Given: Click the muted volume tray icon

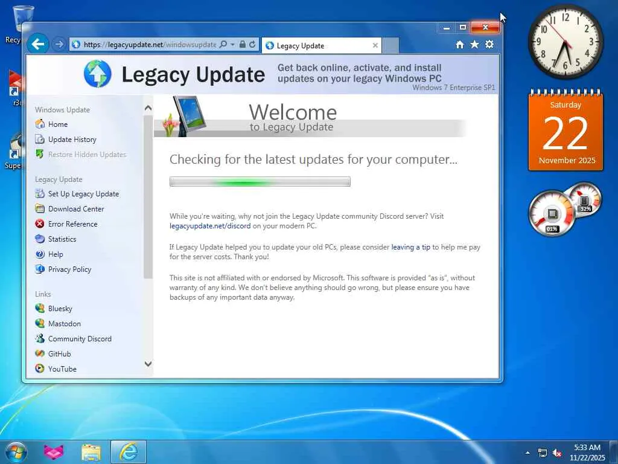Looking at the screenshot, I should point(557,453).
